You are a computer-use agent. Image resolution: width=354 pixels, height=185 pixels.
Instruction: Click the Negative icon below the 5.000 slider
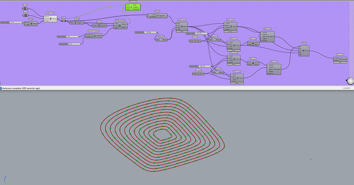point(161,40)
